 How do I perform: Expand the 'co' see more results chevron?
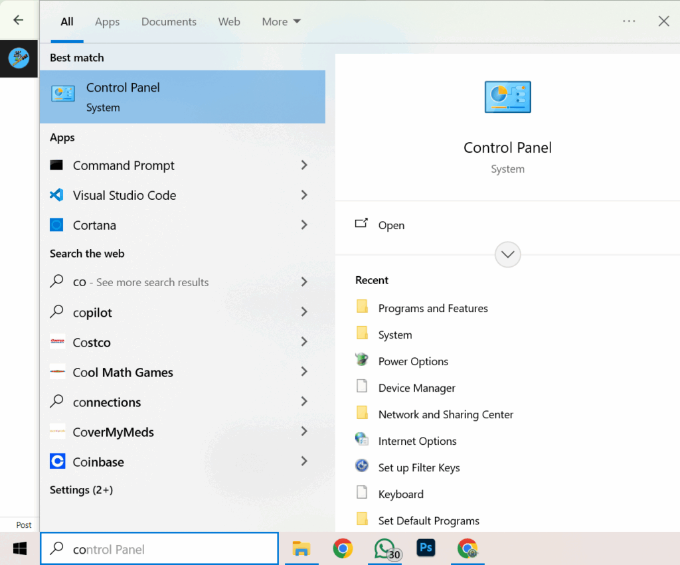[304, 282]
